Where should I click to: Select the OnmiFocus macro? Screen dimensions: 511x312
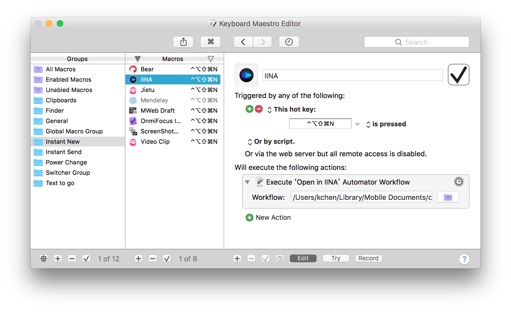pyautogui.click(x=173, y=121)
